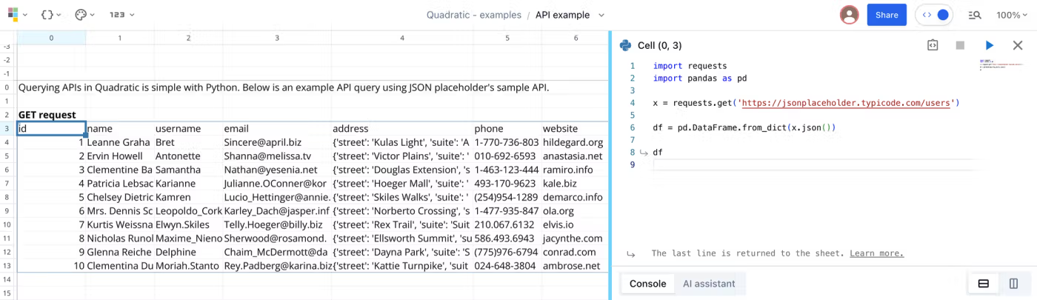Select row header 0
1037x300 pixels.
[7, 87]
